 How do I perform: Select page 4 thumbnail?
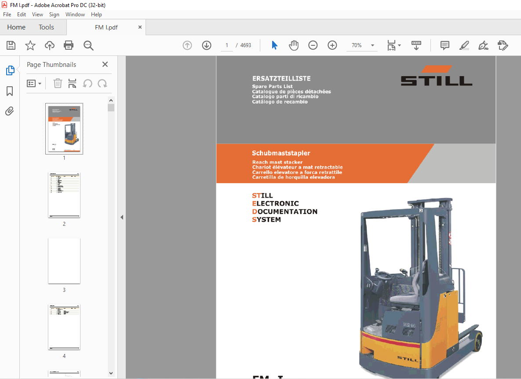point(64,327)
